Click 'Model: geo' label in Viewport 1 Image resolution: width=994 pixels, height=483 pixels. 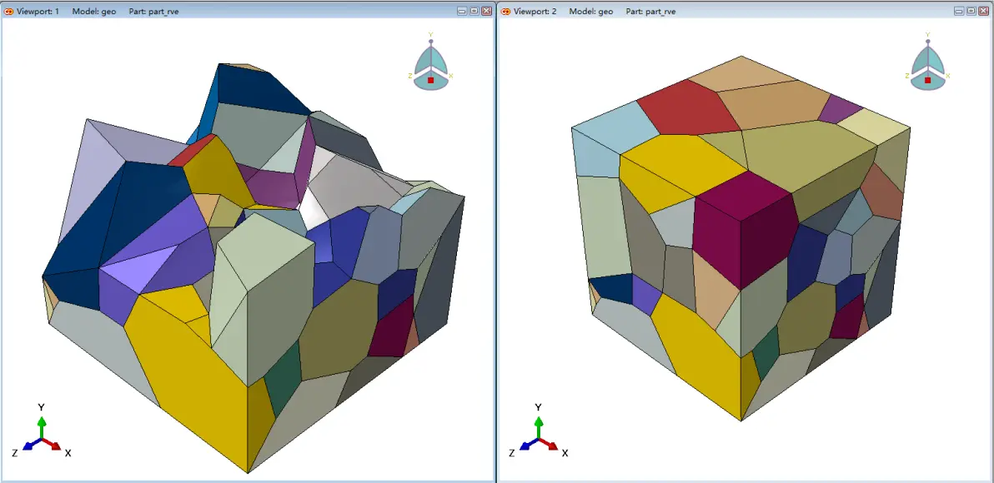[x=94, y=12]
